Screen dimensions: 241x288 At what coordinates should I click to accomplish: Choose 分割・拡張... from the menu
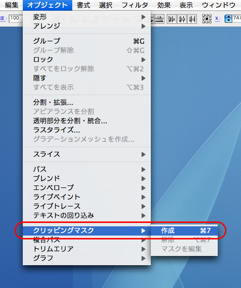click(87, 102)
